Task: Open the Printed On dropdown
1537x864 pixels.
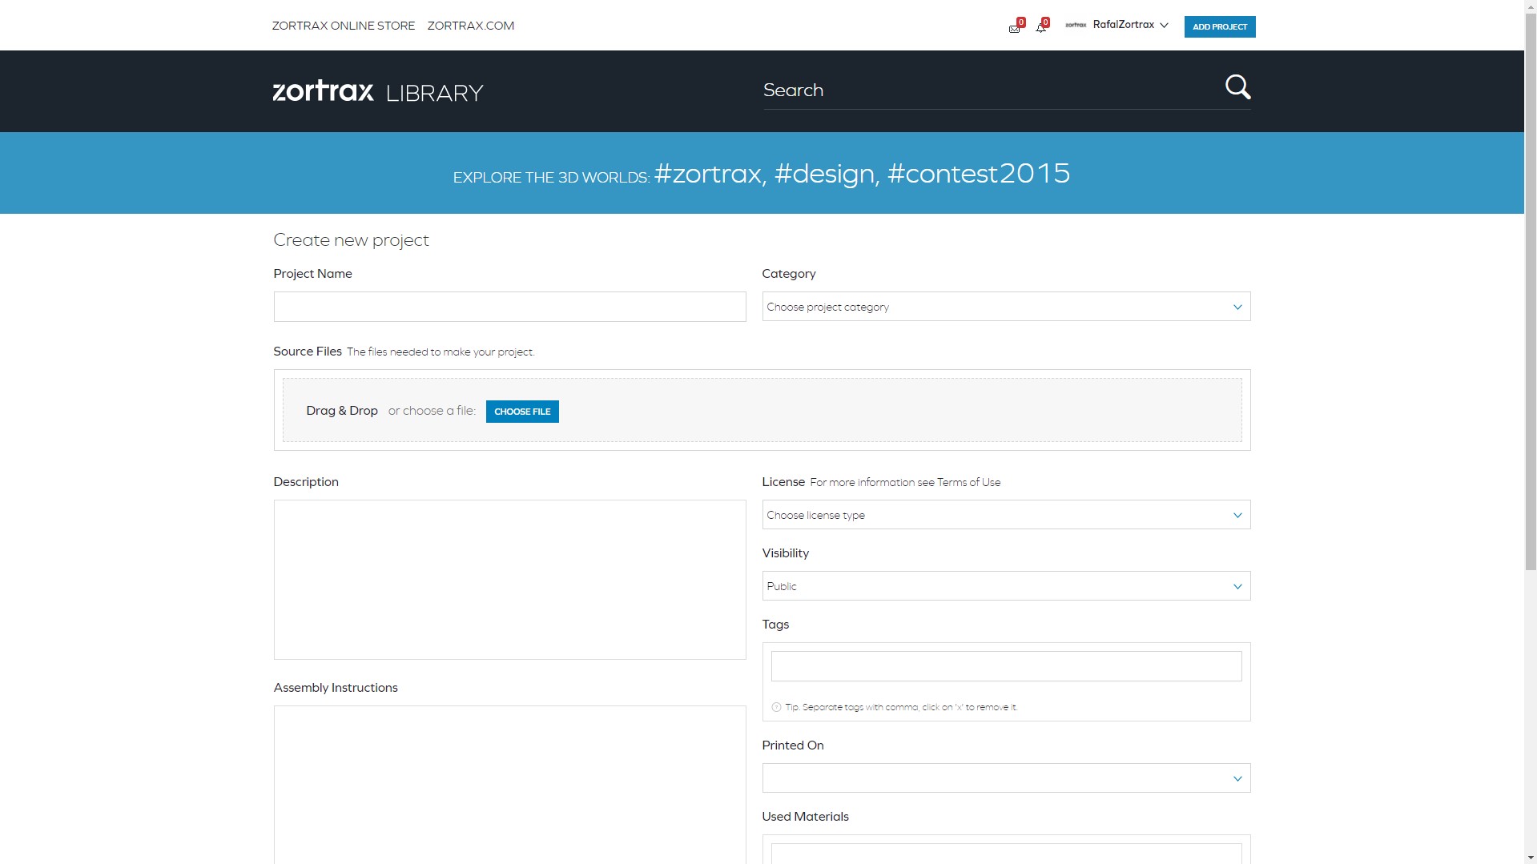Action: tap(1005, 778)
